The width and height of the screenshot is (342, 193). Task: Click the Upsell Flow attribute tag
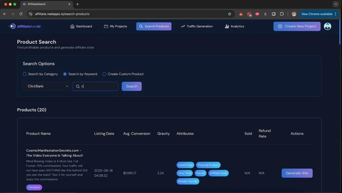coord(185,165)
